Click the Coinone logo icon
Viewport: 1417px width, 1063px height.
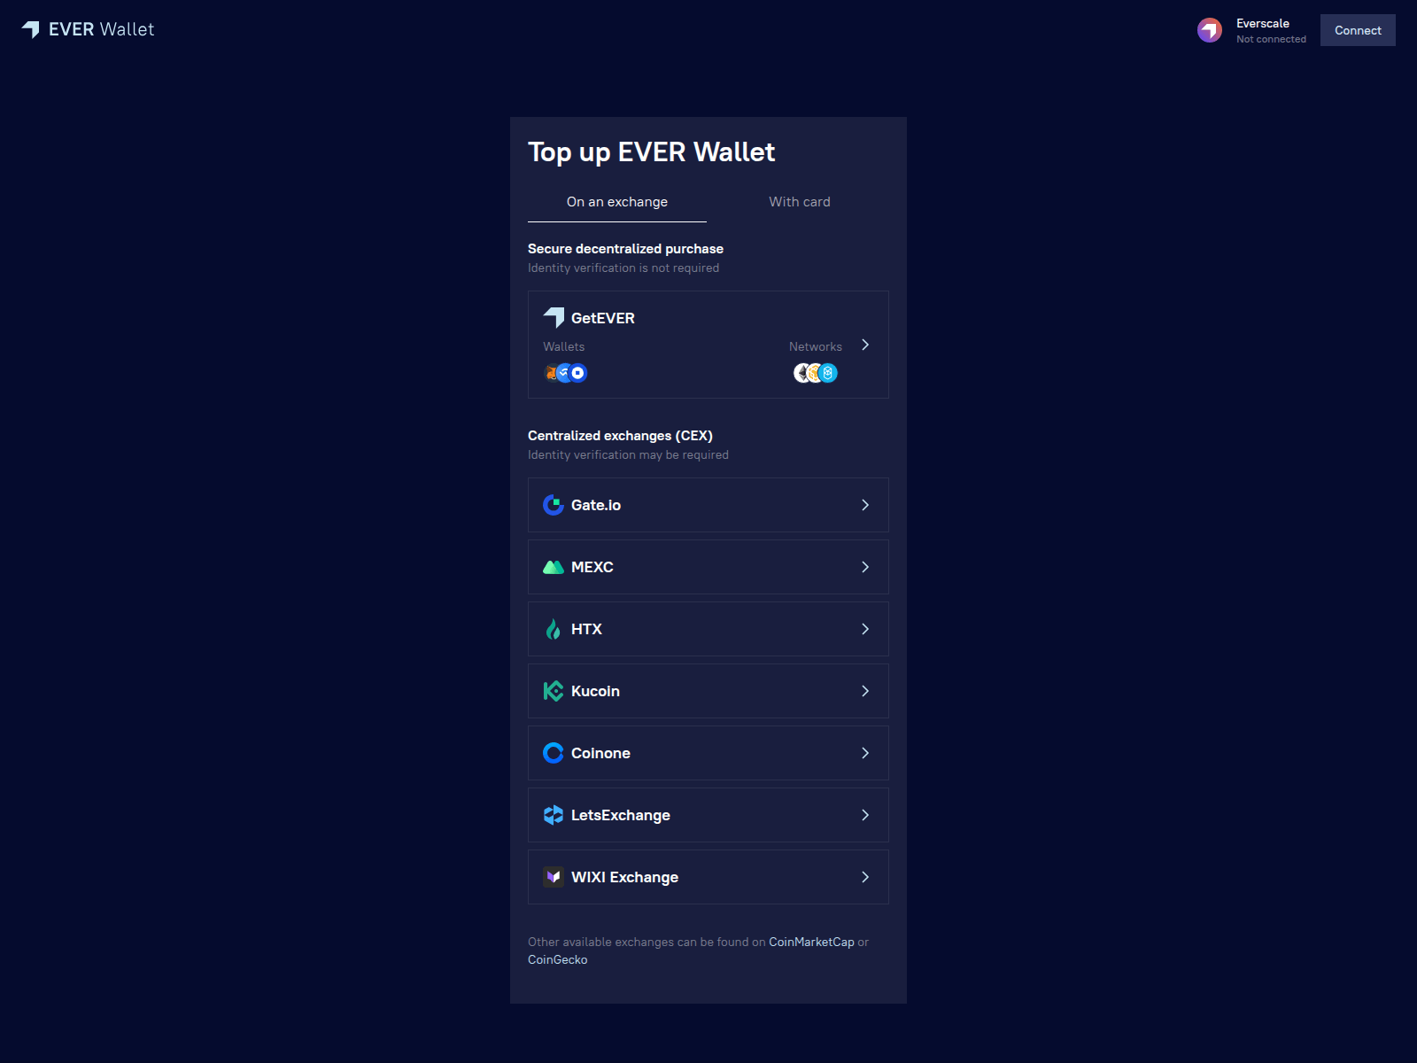(x=554, y=753)
